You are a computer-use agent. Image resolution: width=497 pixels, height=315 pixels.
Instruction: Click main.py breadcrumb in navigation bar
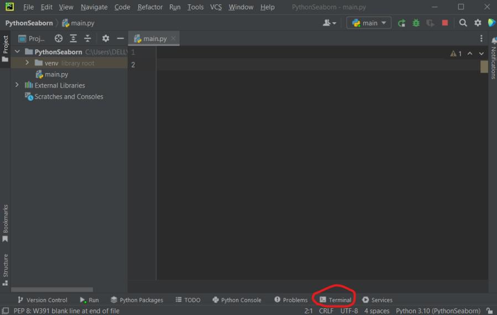pos(78,23)
